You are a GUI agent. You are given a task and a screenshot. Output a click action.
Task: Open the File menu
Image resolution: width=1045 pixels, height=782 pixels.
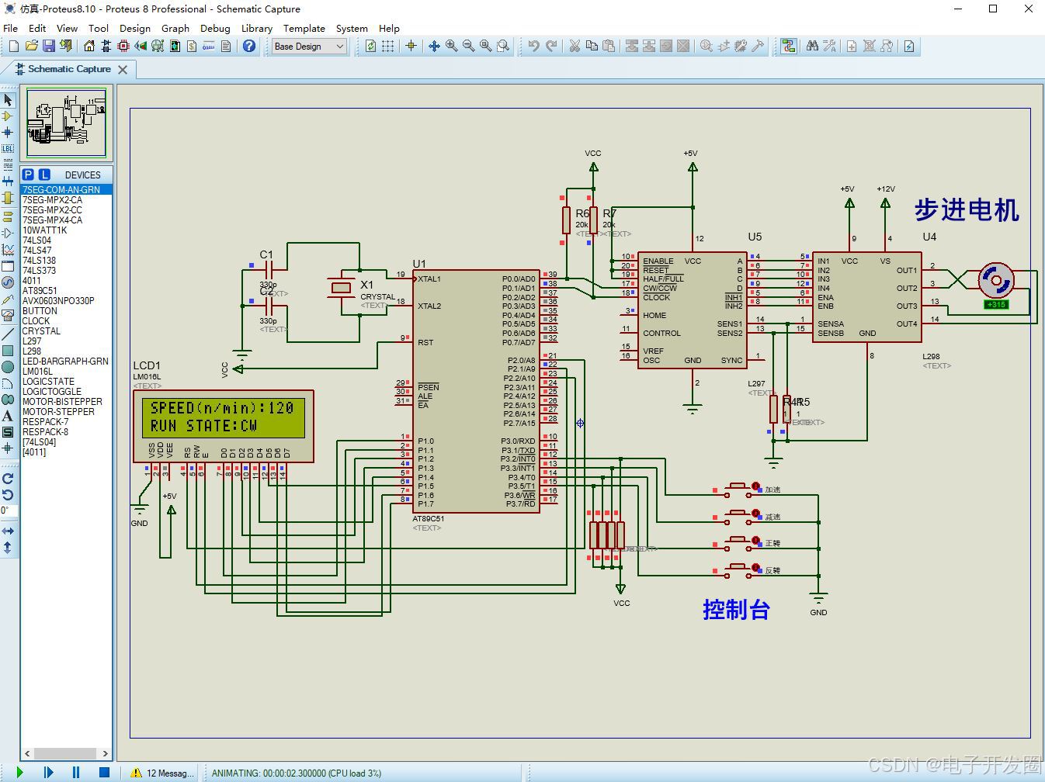point(11,28)
